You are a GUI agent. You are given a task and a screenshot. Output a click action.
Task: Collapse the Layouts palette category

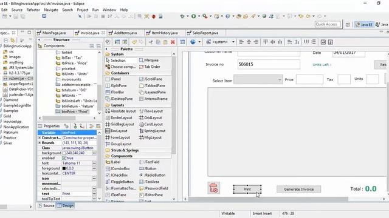tap(138, 105)
